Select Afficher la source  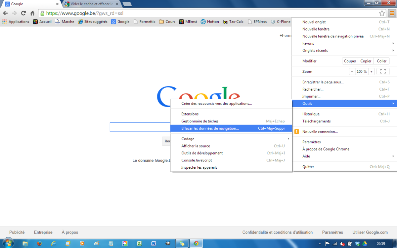coord(231,146)
